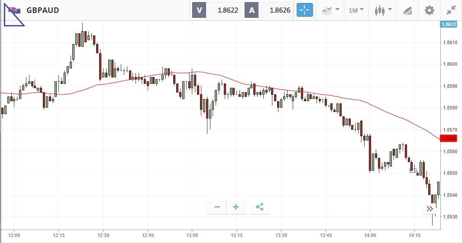This screenshot has width=462, height=243.
Task: Toggle the crosshair cursor button
Action: point(304,10)
